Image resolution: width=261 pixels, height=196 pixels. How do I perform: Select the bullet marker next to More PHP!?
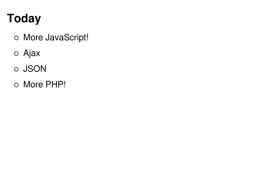tap(16, 85)
